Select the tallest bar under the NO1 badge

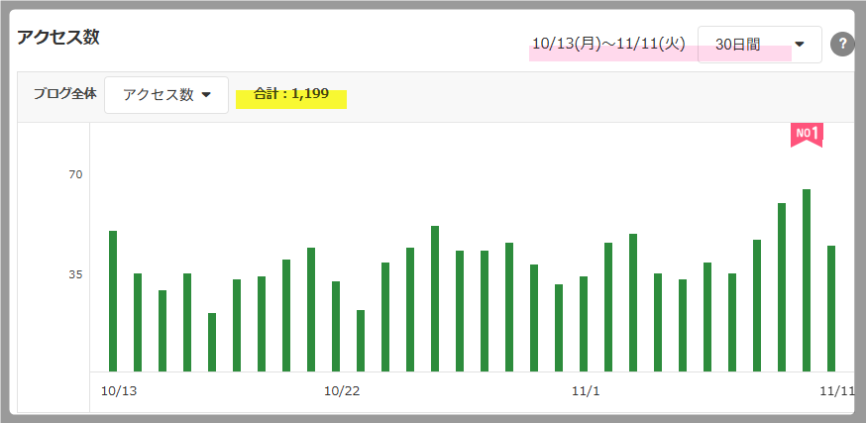[807, 280]
